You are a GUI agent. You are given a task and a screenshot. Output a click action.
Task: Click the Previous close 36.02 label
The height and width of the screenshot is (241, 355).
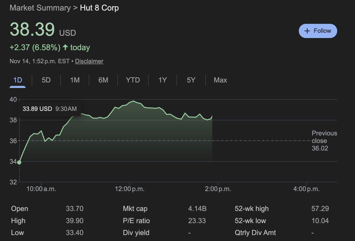click(324, 141)
